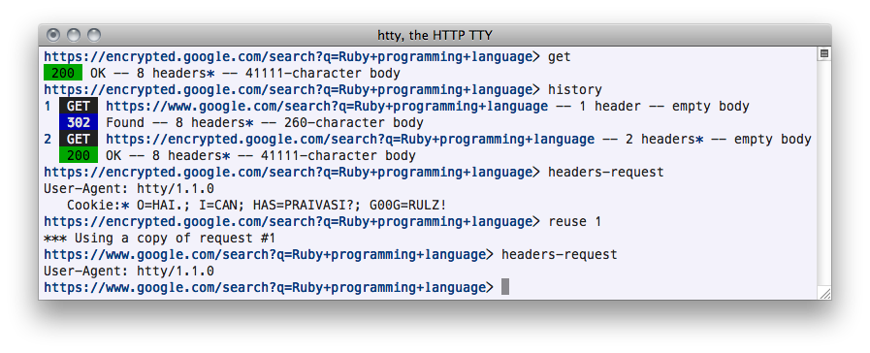
Task: Click the '*** Using a copy of request #1' message
Action: tap(160, 239)
